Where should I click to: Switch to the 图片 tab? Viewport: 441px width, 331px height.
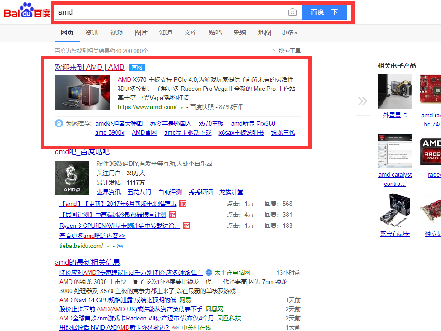click(141, 32)
